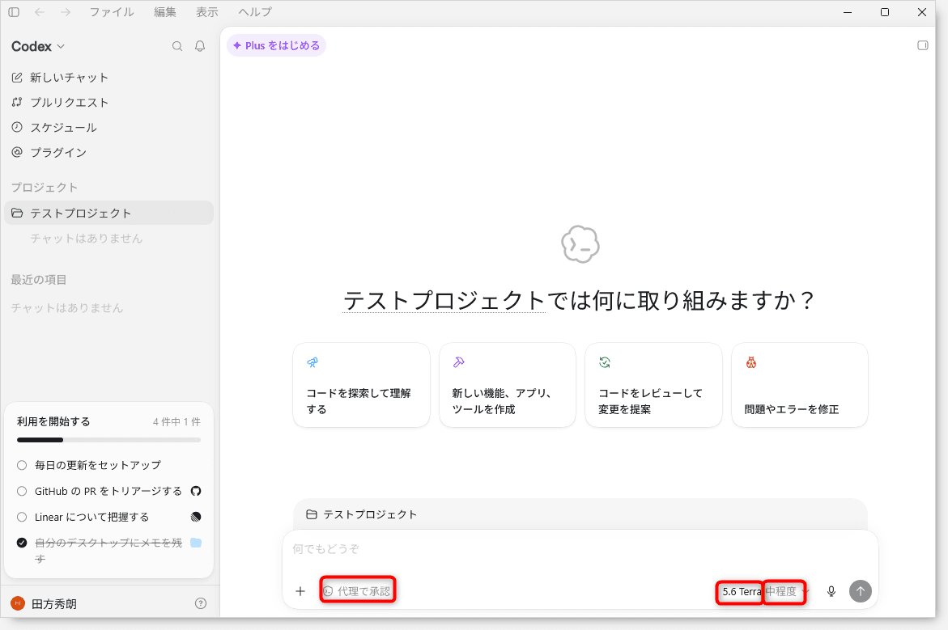Open notifications bell icon
The image size is (948, 630).
pyautogui.click(x=200, y=46)
